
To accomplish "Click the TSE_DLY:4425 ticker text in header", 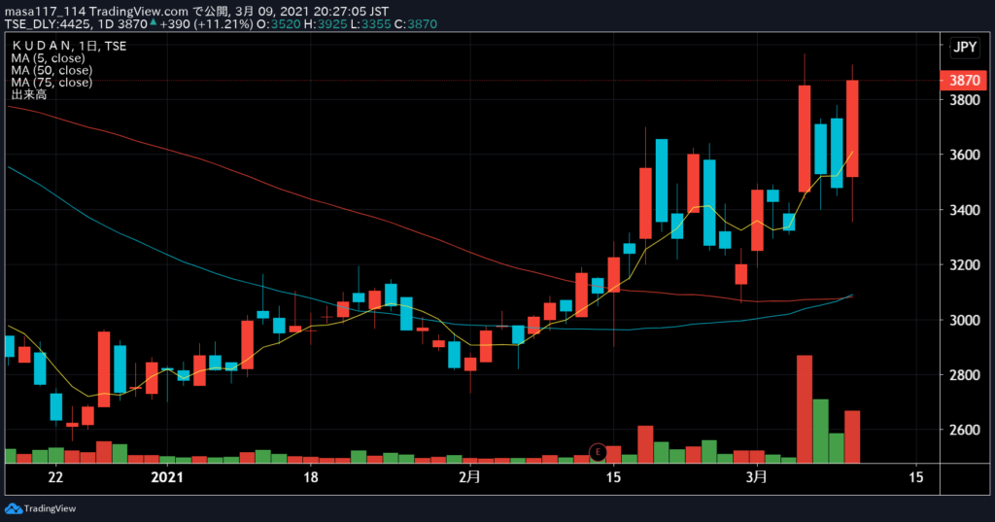I will point(51,24).
